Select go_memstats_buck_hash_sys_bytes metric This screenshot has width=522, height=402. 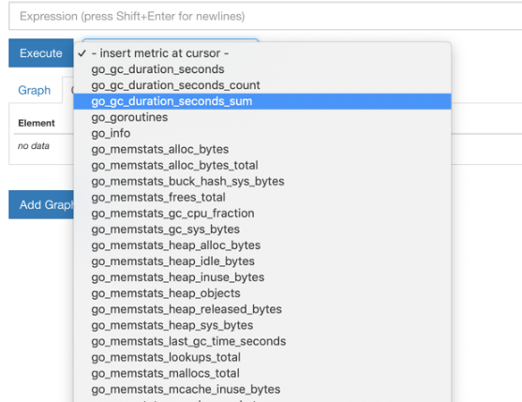pyautogui.click(x=262, y=181)
